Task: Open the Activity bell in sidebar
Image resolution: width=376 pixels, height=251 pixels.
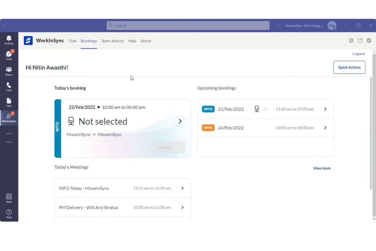Action: click(9, 40)
